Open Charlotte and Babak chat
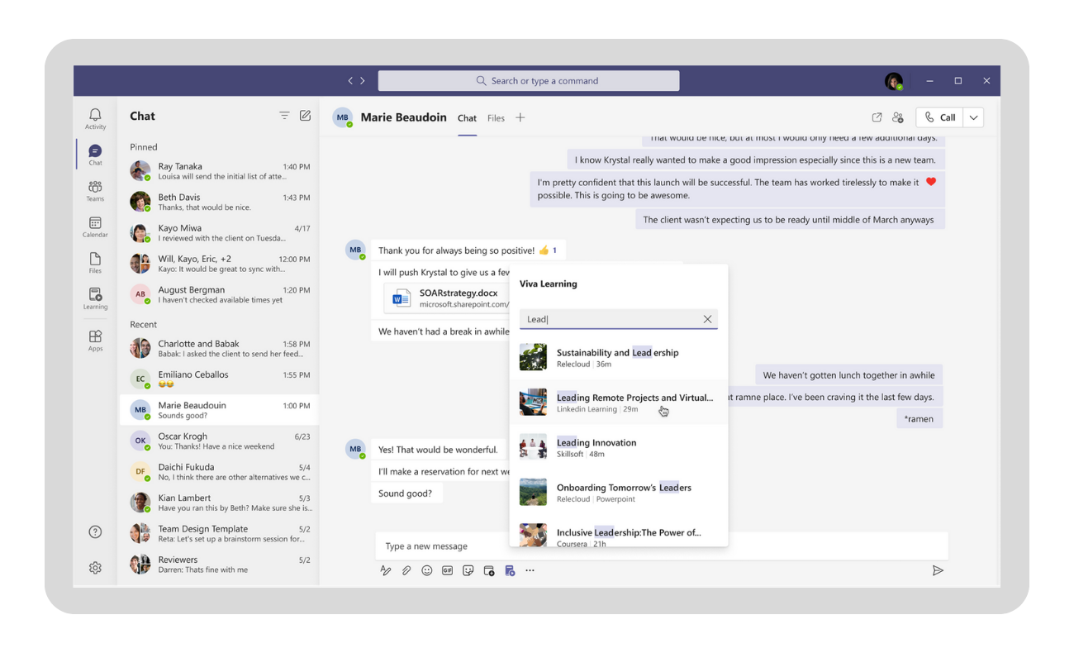 tap(219, 348)
